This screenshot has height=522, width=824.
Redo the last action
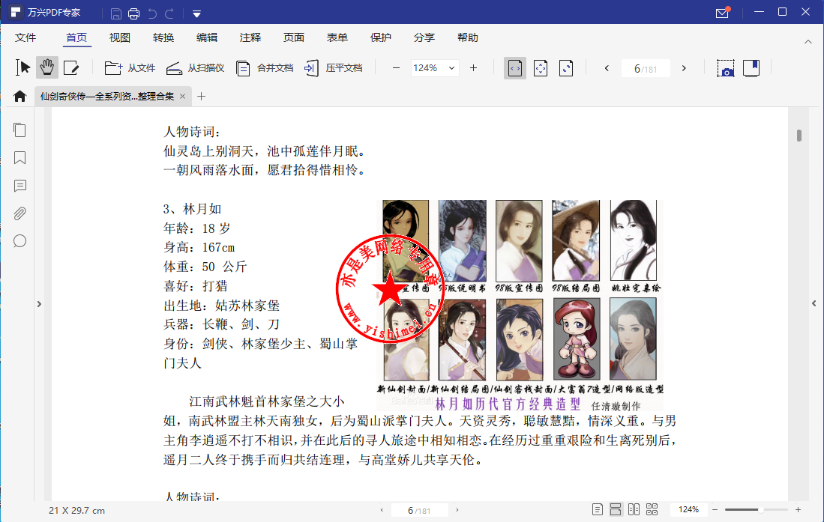click(169, 13)
